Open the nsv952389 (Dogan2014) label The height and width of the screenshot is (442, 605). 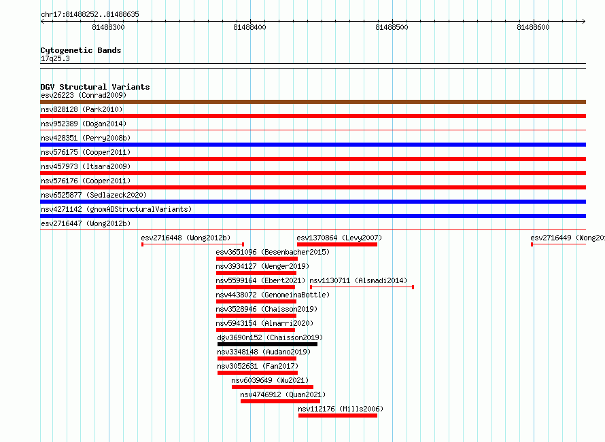point(84,124)
